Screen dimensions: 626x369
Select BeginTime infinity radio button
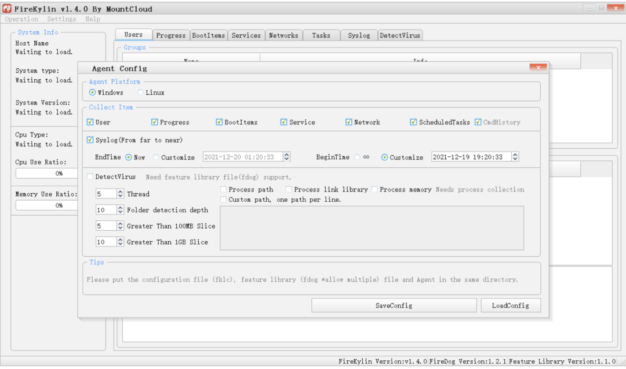(x=357, y=157)
